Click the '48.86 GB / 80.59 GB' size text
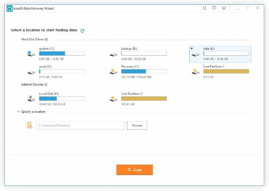 pos(52,104)
